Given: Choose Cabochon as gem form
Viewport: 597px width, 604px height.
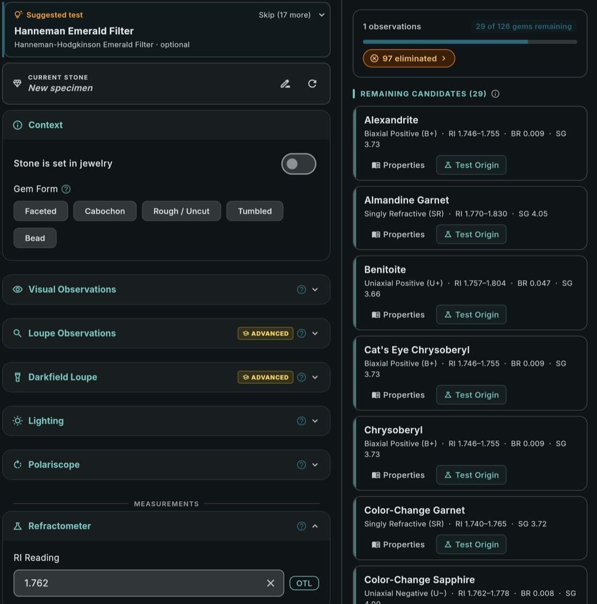Looking at the screenshot, I should (x=105, y=211).
